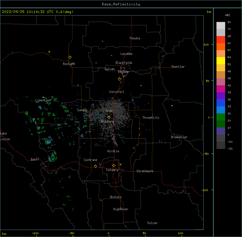Image resolution: width=242 pixels, height=237 pixels.
Task: Click the dBZ legend heading
Action: pos(227,15)
